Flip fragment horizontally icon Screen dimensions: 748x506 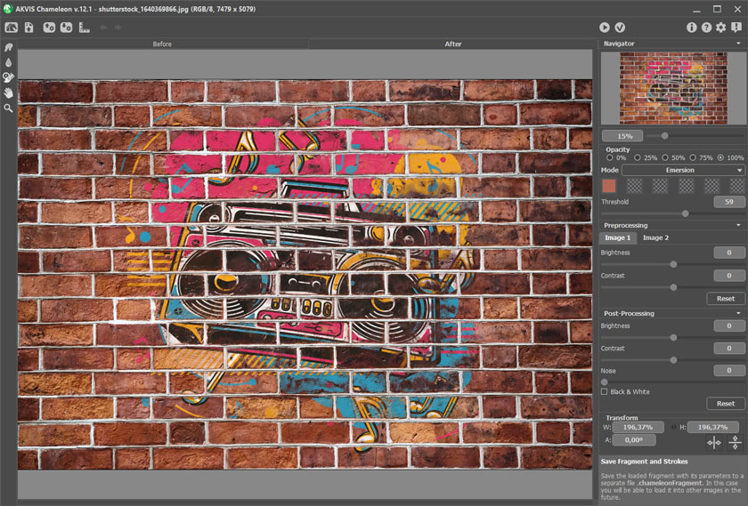(x=714, y=443)
